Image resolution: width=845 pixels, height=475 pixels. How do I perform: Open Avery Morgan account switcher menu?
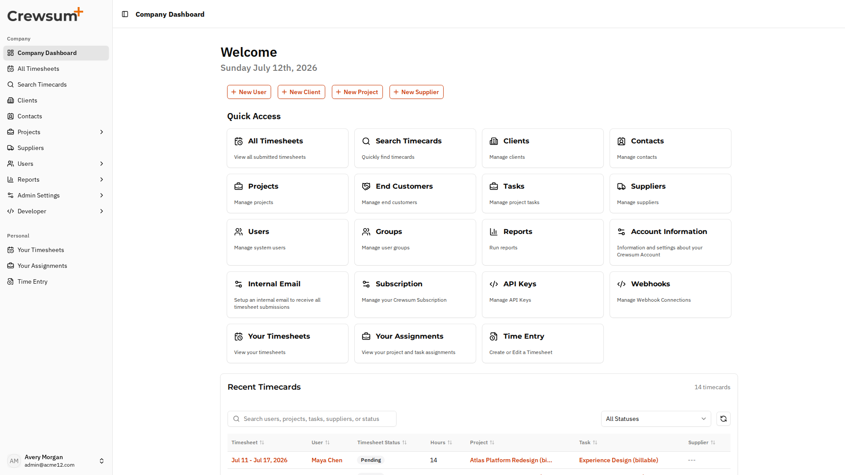[56, 461]
